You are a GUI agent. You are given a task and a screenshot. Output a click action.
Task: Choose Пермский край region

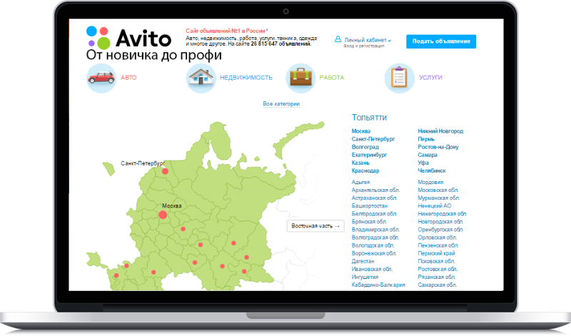437,253
